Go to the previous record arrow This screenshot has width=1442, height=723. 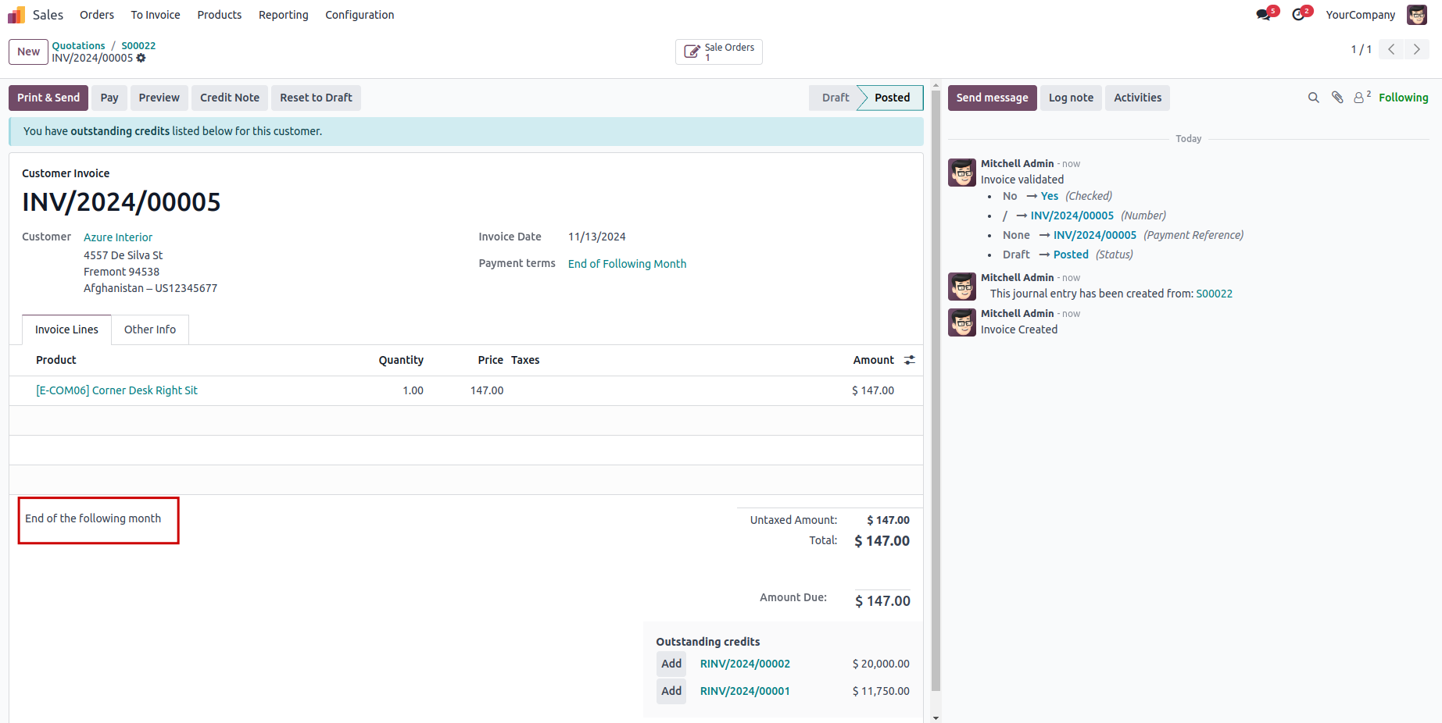pos(1391,49)
